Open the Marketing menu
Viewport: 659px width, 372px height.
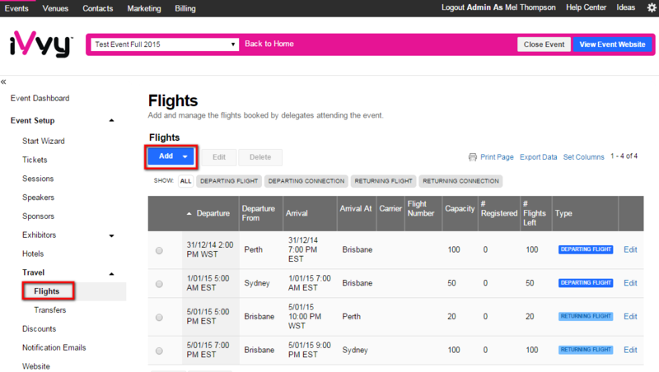(x=144, y=8)
